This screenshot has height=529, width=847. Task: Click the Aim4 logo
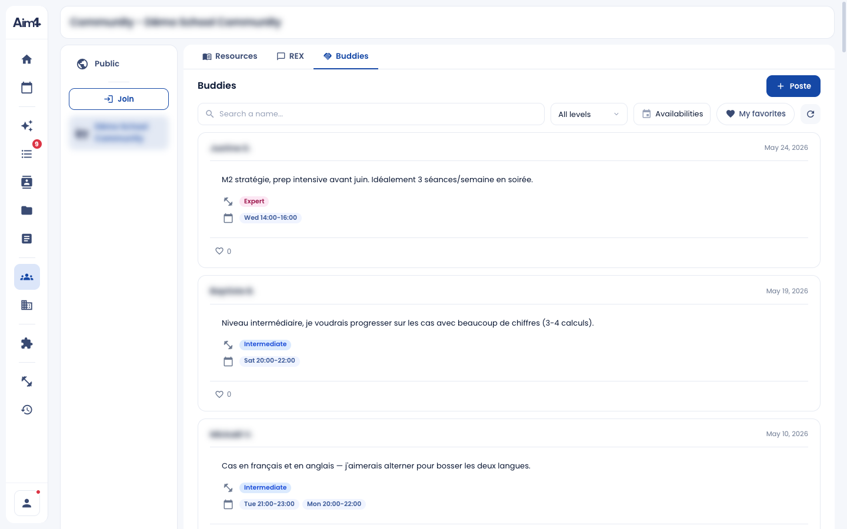(x=27, y=22)
